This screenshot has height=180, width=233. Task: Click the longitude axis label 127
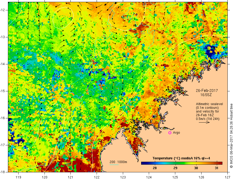pos(227,177)
